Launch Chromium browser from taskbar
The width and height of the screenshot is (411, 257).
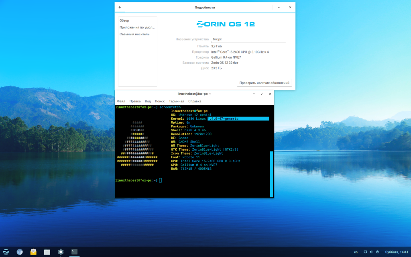(20, 252)
